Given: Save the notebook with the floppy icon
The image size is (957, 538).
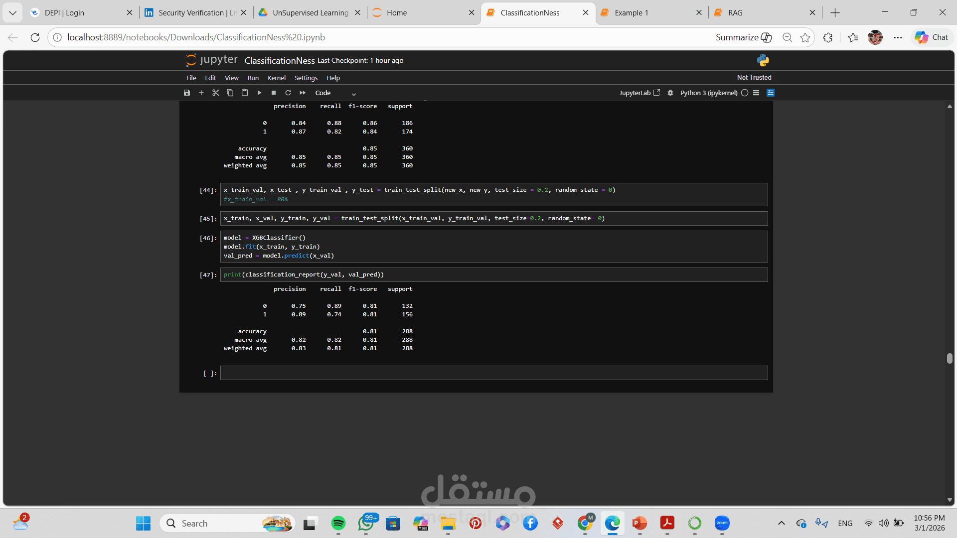Looking at the screenshot, I should [x=187, y=93].
